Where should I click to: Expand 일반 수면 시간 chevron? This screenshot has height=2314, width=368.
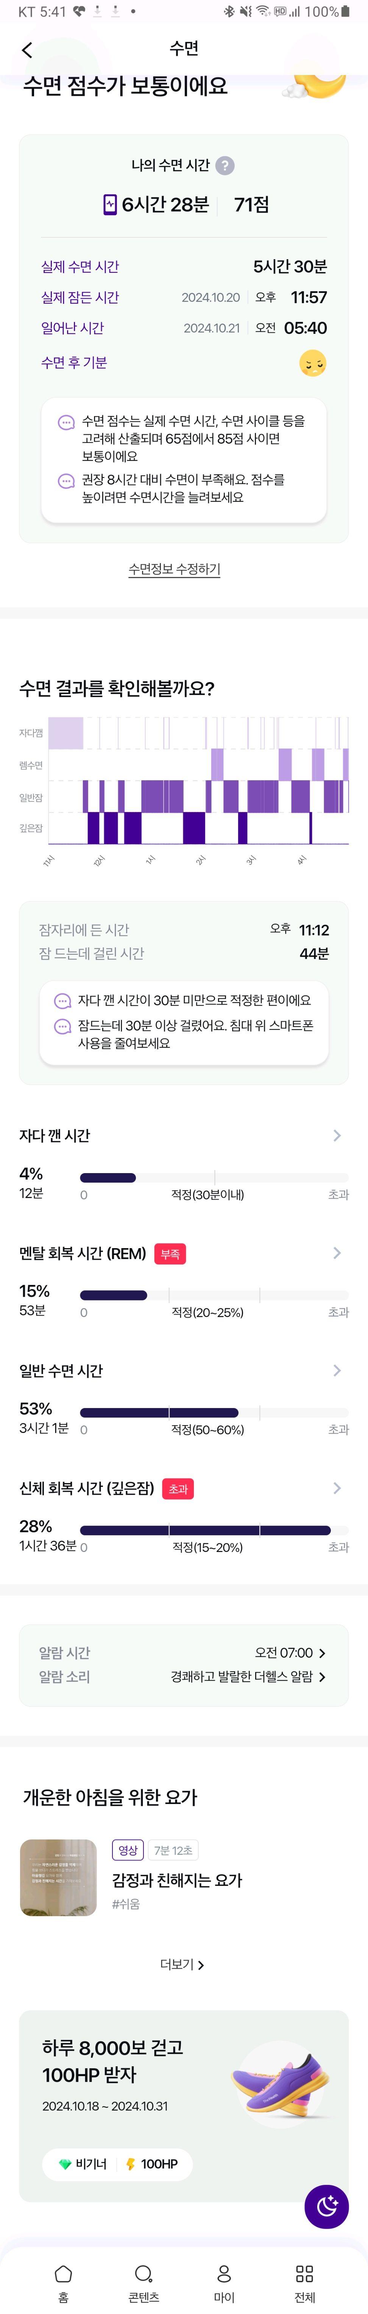click(x=337, y=1371)
